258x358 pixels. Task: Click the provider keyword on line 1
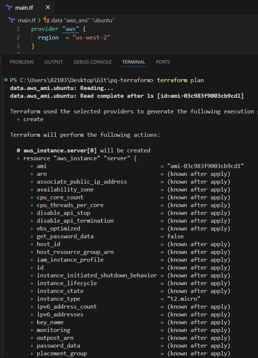[45, 29]
